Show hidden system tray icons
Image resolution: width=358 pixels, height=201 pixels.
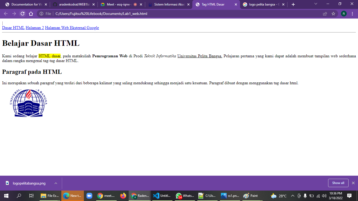click(293, 196)
